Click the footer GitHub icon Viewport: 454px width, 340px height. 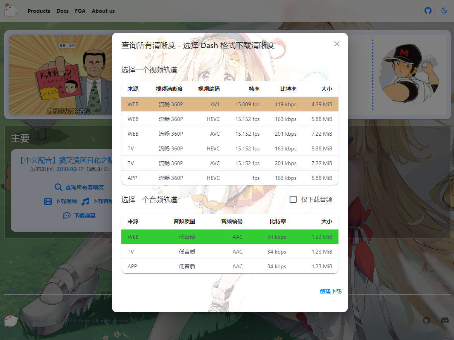426,320
